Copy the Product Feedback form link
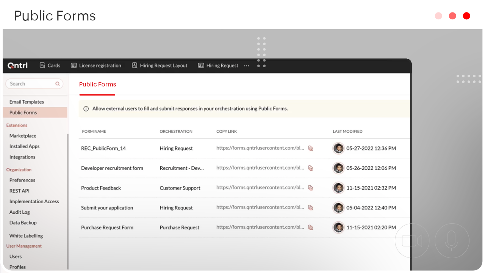 [x=310, y=188]
